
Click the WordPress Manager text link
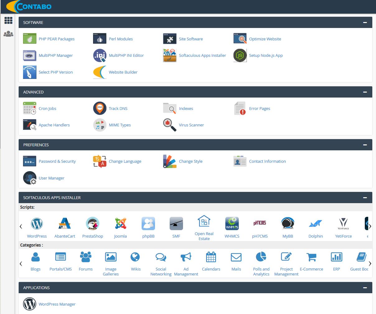tap(57, 304)
